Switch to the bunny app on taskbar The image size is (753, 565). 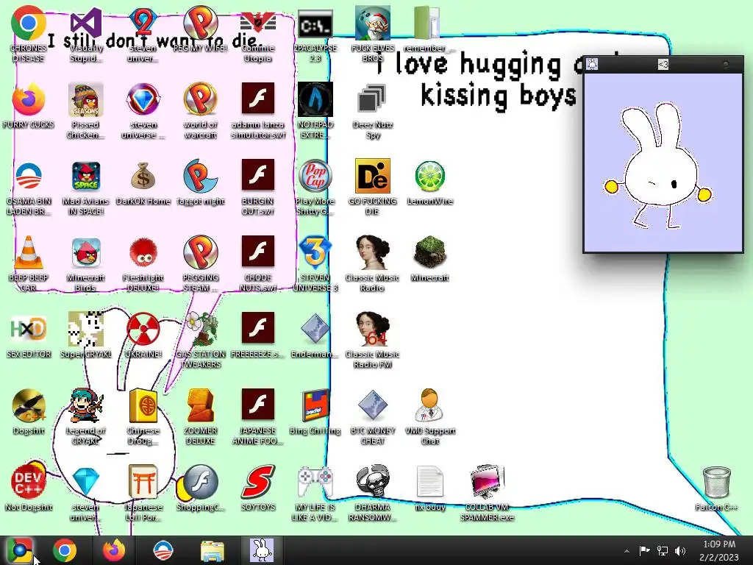coord(262,550)
